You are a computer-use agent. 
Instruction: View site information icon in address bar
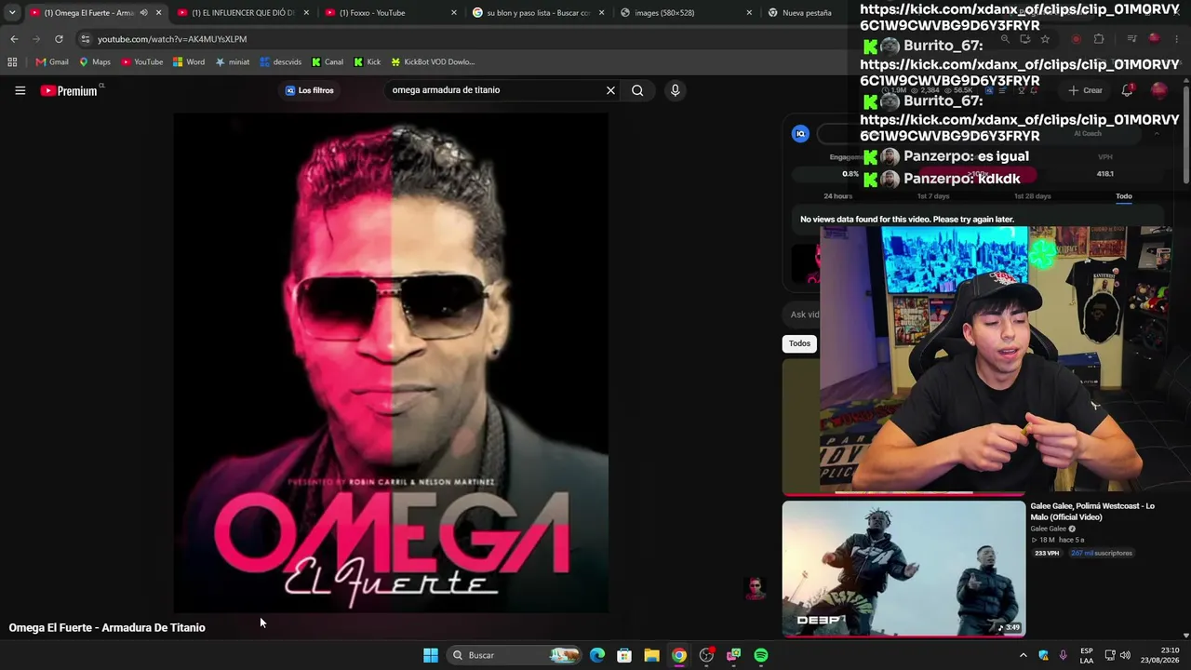tap(85, 39)
